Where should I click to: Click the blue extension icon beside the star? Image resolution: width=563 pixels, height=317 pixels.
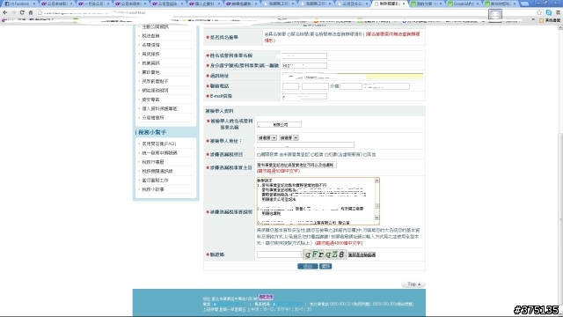click(x=549, y=12)
